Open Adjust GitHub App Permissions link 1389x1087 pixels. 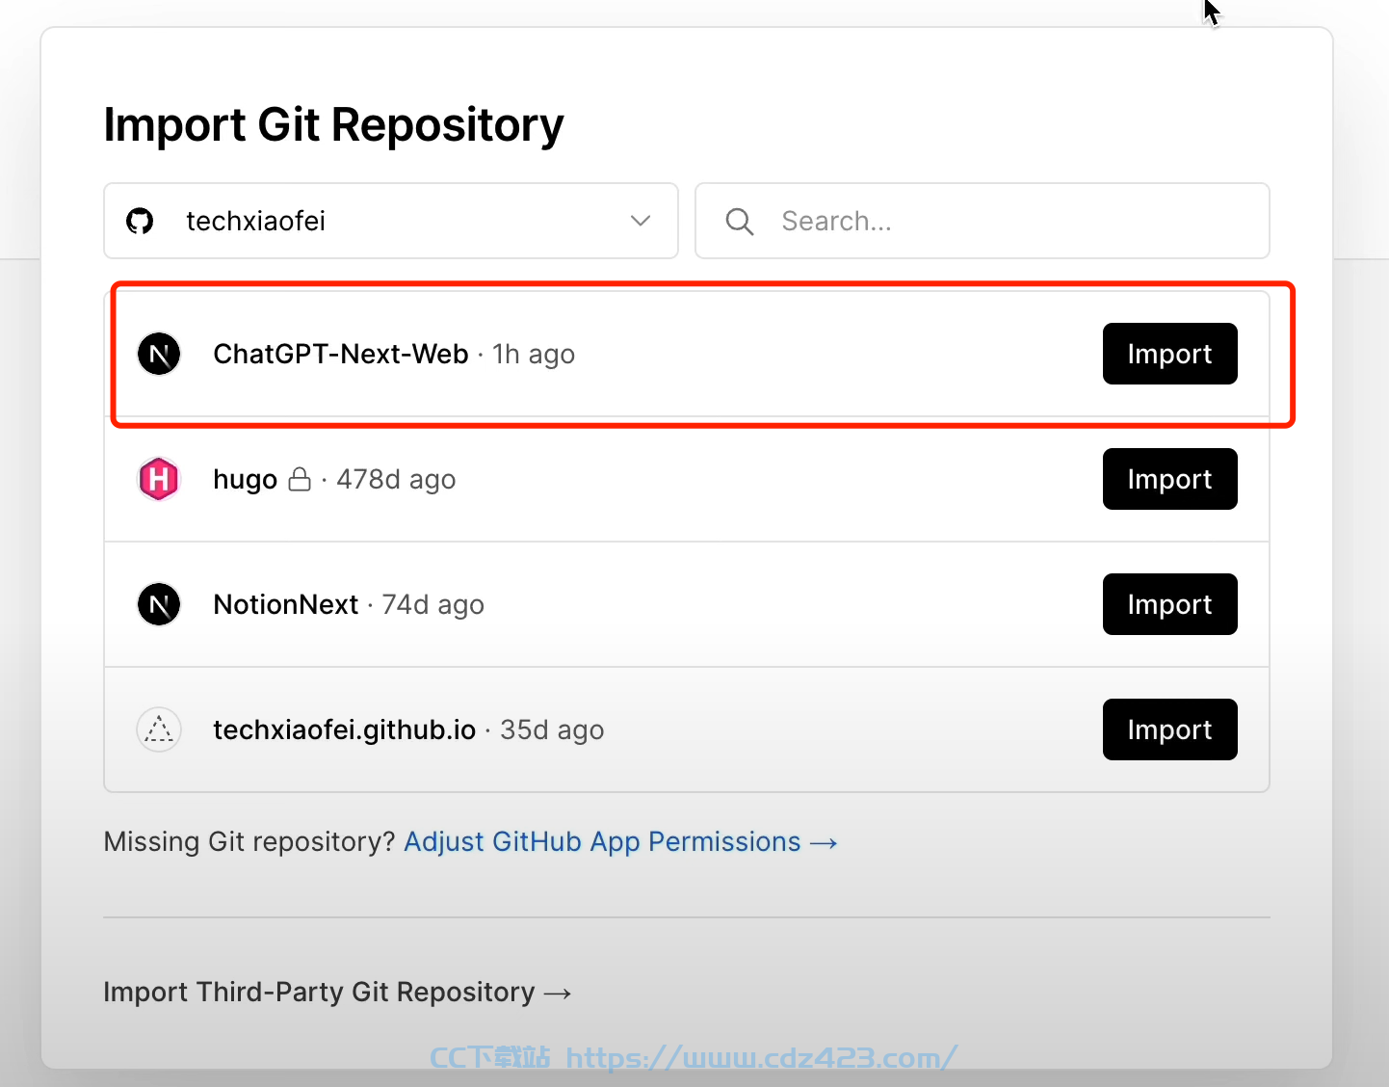coord(620,842)
